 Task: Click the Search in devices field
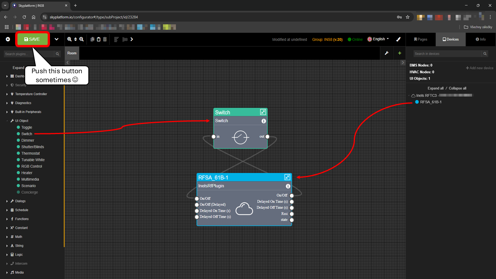click(448, 54)
